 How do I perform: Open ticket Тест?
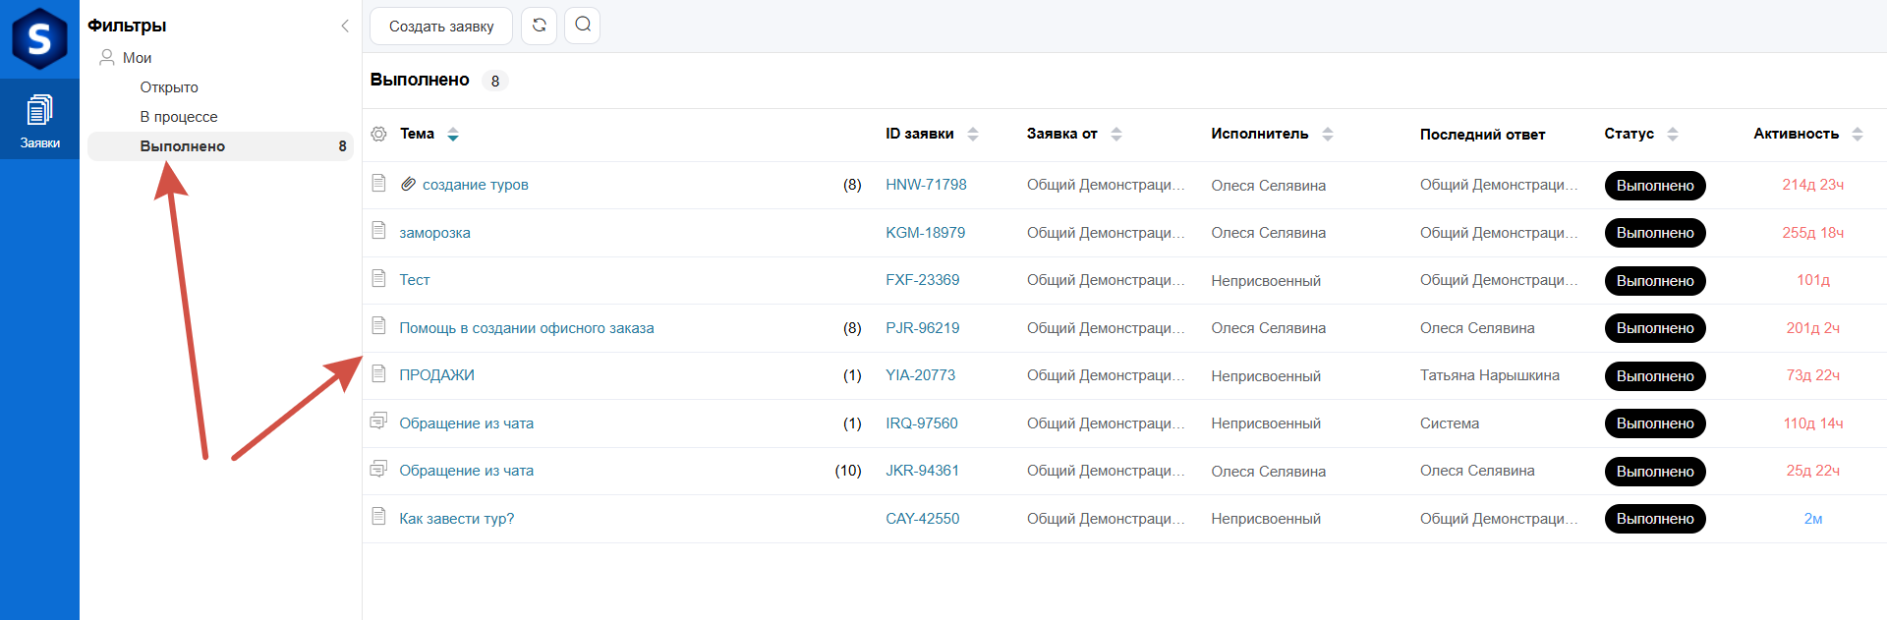pos(415,280)
